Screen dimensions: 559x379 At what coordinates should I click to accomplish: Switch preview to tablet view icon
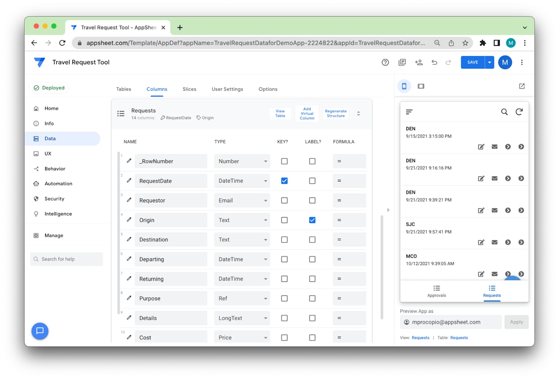[x=421, y=86]
